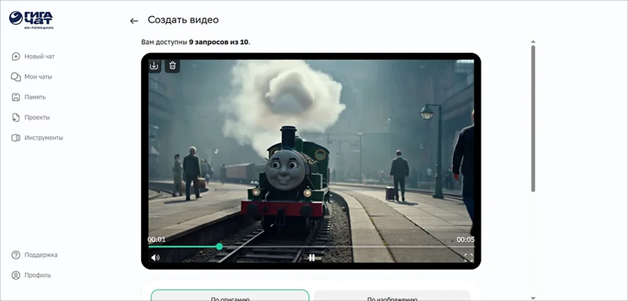Click the Создать видео heading
This screenshot has height=301, width=628.
[x=183, y=20]
